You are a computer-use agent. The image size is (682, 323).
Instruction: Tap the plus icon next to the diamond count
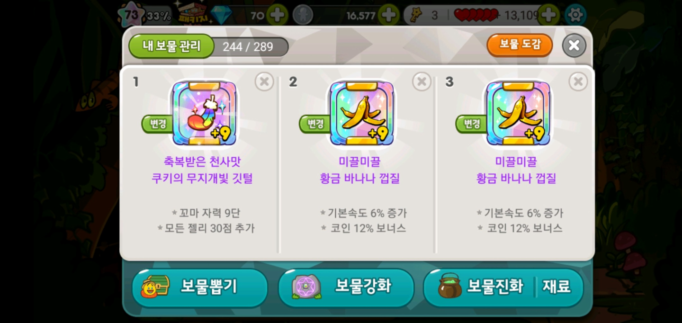point(277,15)
